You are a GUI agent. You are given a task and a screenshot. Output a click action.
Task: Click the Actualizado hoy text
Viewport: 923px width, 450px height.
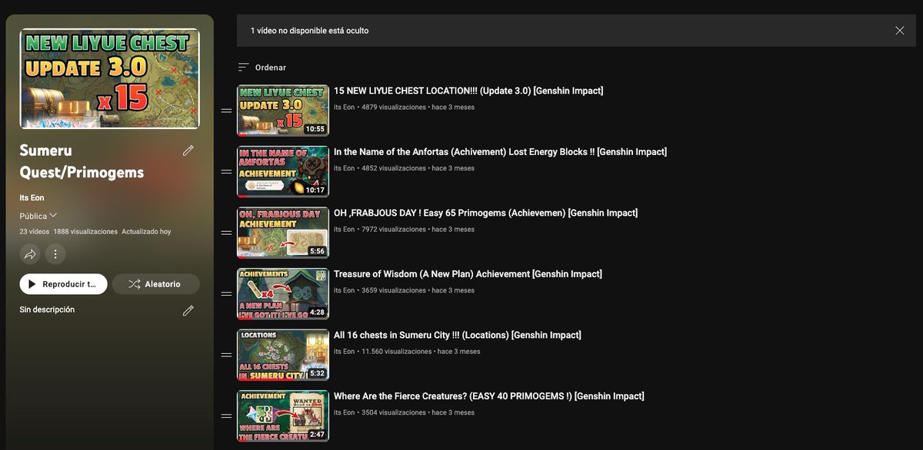coord(146,231)
